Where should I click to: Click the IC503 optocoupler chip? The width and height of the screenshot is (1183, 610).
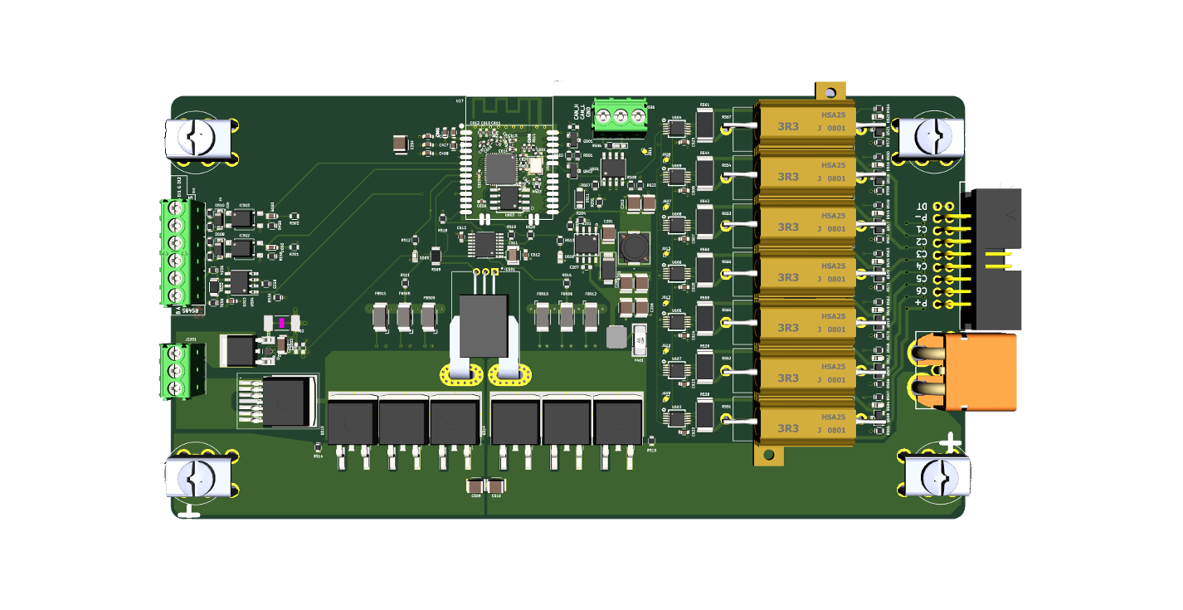[x=242, y=218]
